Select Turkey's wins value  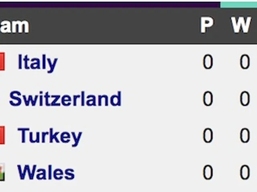(245, 136)
